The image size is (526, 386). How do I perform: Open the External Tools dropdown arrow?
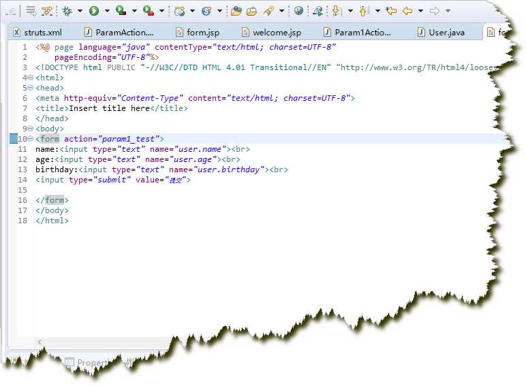(x=161, y=11)
